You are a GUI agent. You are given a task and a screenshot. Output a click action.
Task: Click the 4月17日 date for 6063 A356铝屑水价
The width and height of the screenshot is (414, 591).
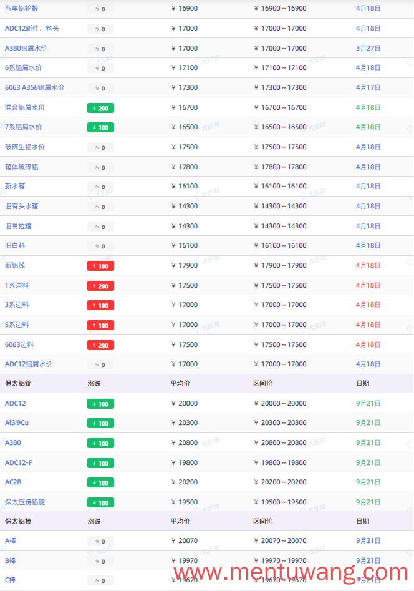click(368, 87)
